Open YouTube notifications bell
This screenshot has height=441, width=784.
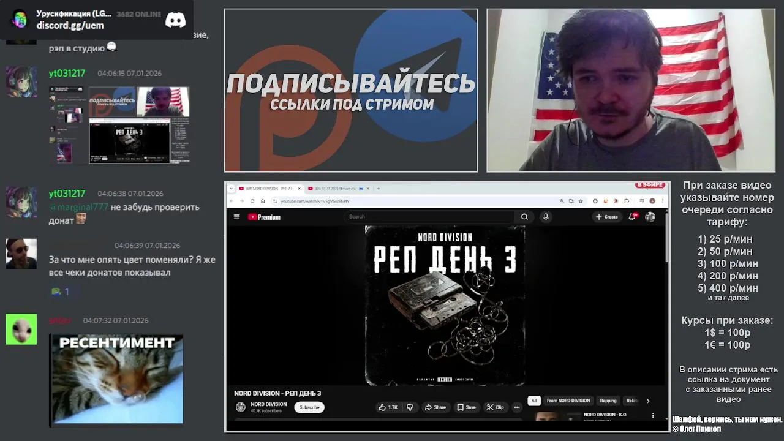632,217
